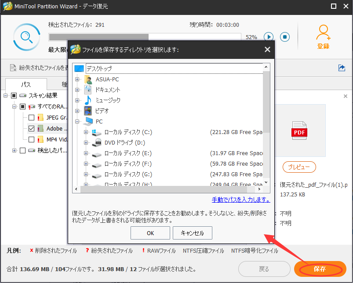
Task: Click the キャンセル button
Action: point(193,233)
